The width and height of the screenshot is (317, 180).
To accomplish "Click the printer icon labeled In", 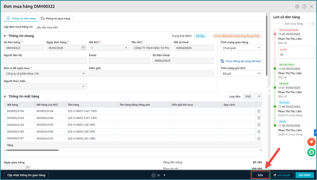I will pos(154,175).
